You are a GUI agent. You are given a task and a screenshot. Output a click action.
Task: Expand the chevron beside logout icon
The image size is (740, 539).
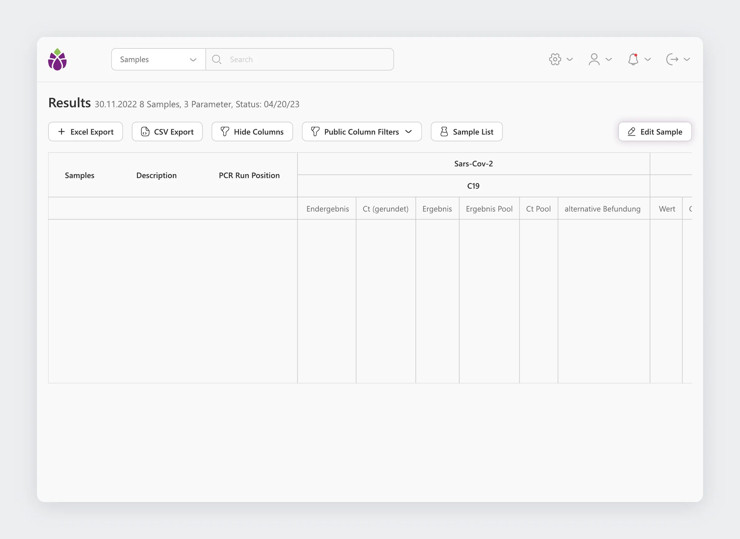click(687, 59)
